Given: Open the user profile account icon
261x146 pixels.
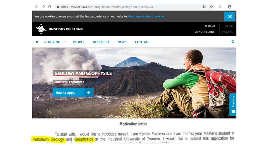Looking at the screenshot, I should (x=230, y=7).
